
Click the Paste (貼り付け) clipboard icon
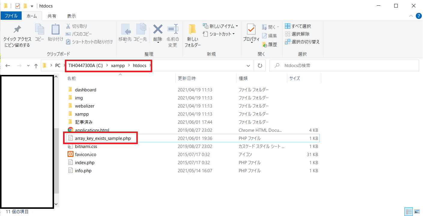[56, 30]
